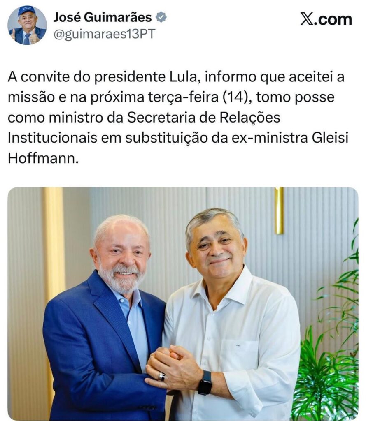Click "Secretaria de Relações" in tweet text
Viewport: 366px width, 421px height.
[203, 117]
